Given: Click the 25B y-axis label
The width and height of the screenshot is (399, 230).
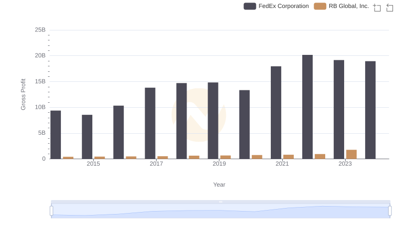Looking at the screenshot, I should pyautogui.click(x=40, y=30).
